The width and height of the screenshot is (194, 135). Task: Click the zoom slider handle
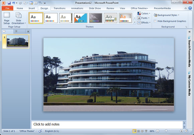coord(166,131)
